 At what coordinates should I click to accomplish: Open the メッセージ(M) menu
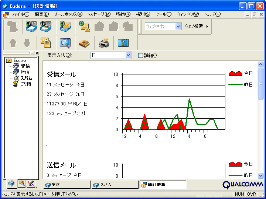point(99,14)
